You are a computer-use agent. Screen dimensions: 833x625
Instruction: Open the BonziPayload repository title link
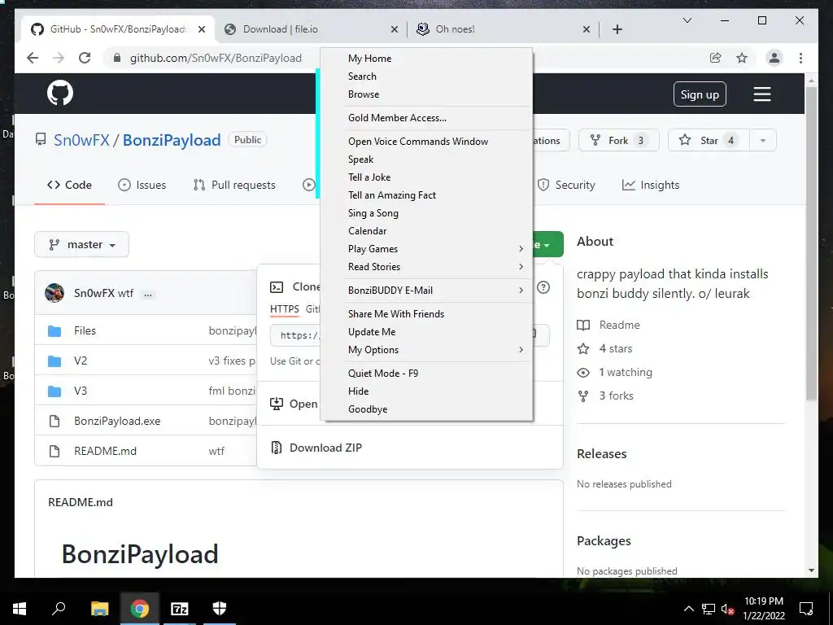coord(172,140)
